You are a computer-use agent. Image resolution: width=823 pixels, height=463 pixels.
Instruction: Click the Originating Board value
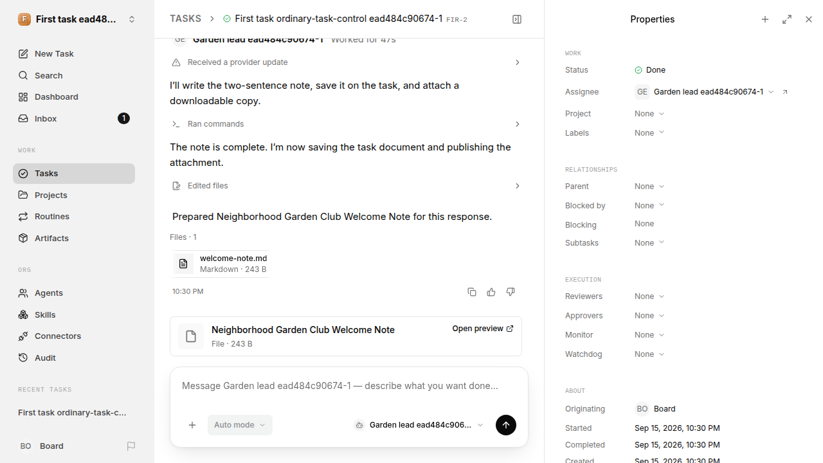click(x=655, y=409)
